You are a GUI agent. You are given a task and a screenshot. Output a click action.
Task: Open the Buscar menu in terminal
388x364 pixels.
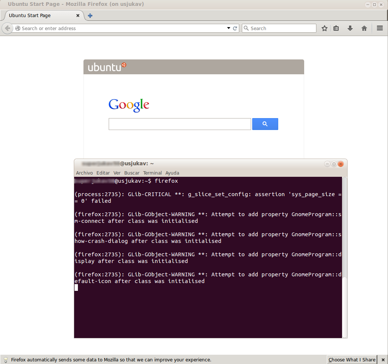coord(132,173)
